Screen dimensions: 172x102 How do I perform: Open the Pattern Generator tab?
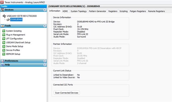97,11
